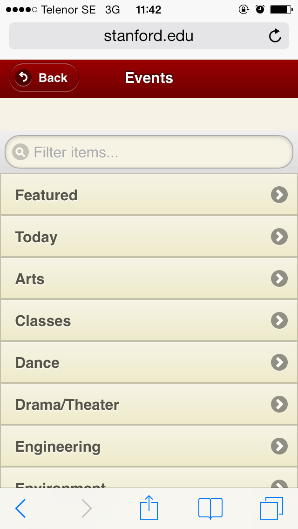Go back with Safari's left arrow
The width and height of the screenshot is (298, 529).
pos(21,508)
